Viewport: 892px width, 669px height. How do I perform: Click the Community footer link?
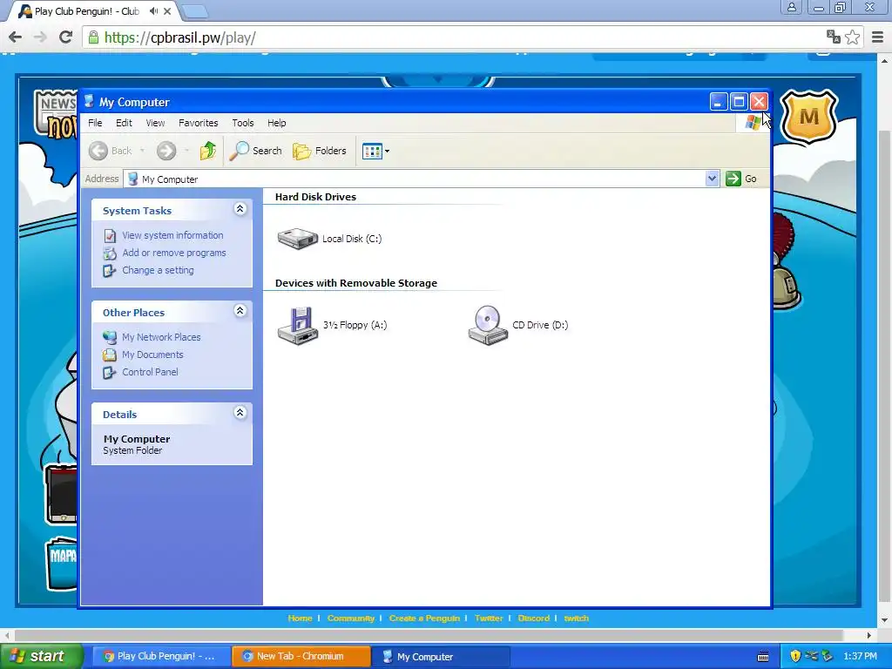(x=350, y=618)
